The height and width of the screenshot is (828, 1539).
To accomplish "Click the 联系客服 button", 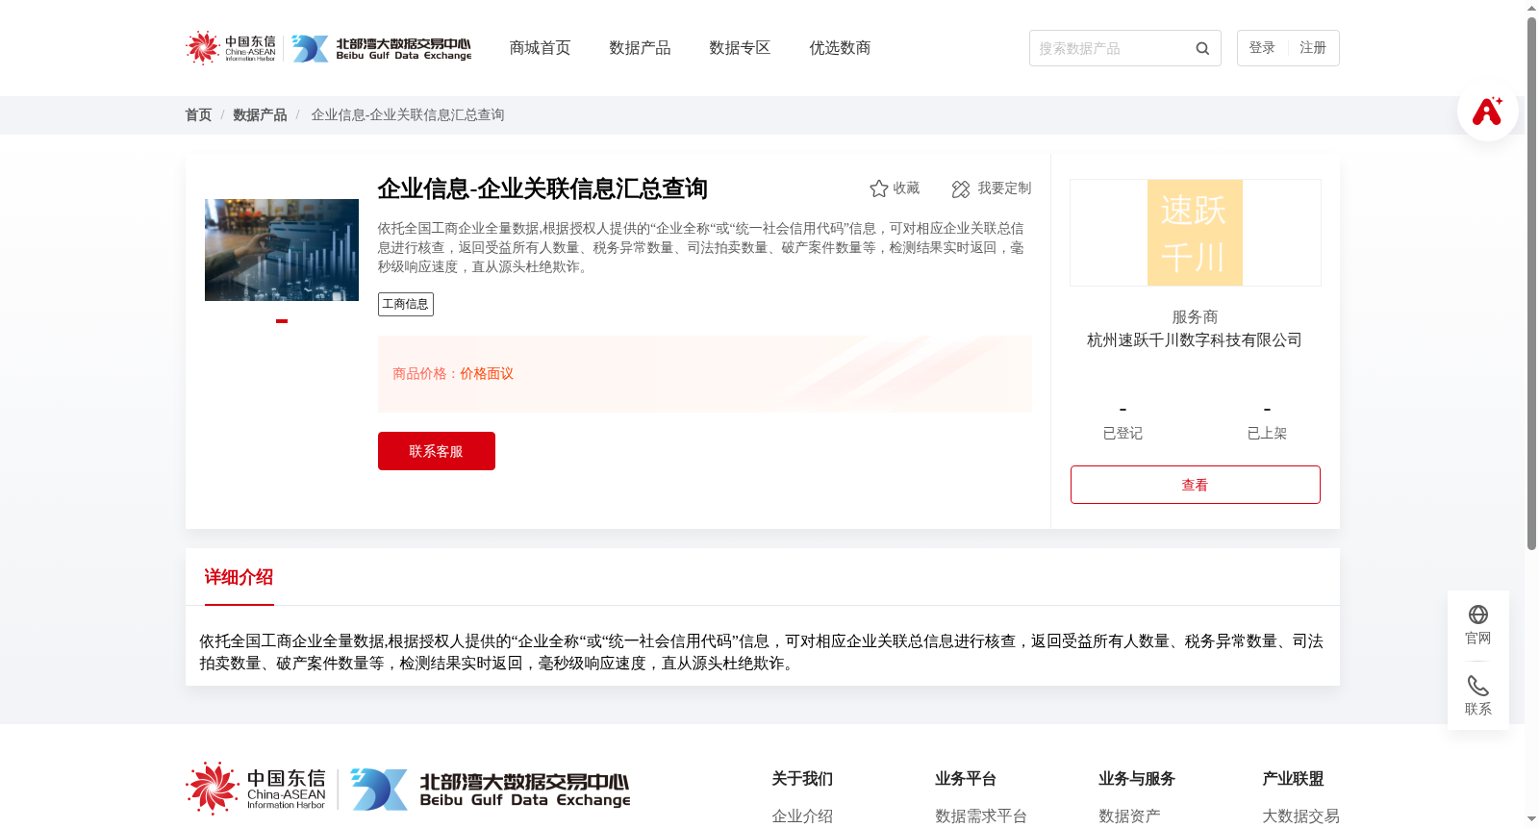I will (437, 451).
